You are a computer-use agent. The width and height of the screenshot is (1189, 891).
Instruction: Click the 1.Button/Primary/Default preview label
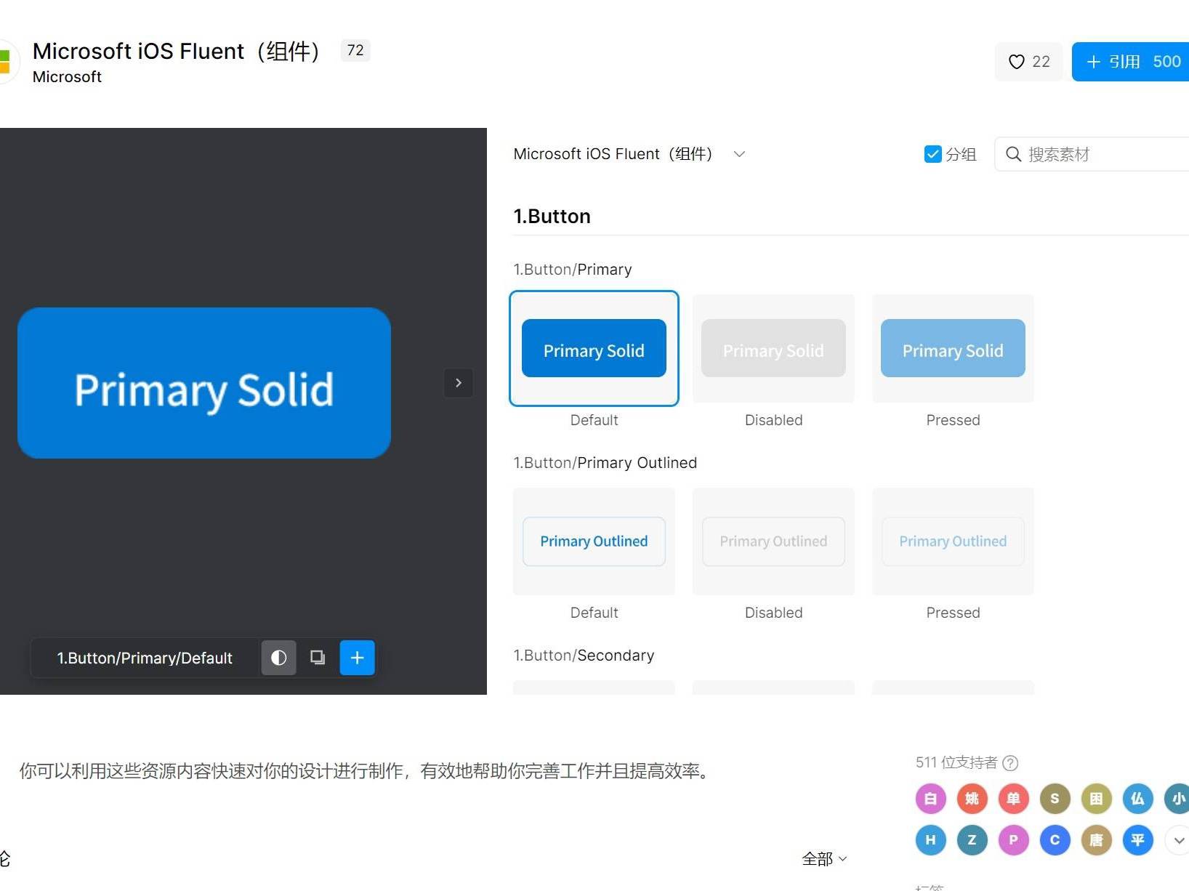point(145,658)
